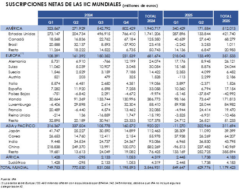Click the ASIA y PACÍFICO row label

coord(21,126)
